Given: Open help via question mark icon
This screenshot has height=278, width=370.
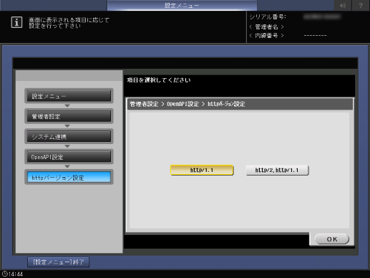Looking at the screenshot, I should pos(361,5).
